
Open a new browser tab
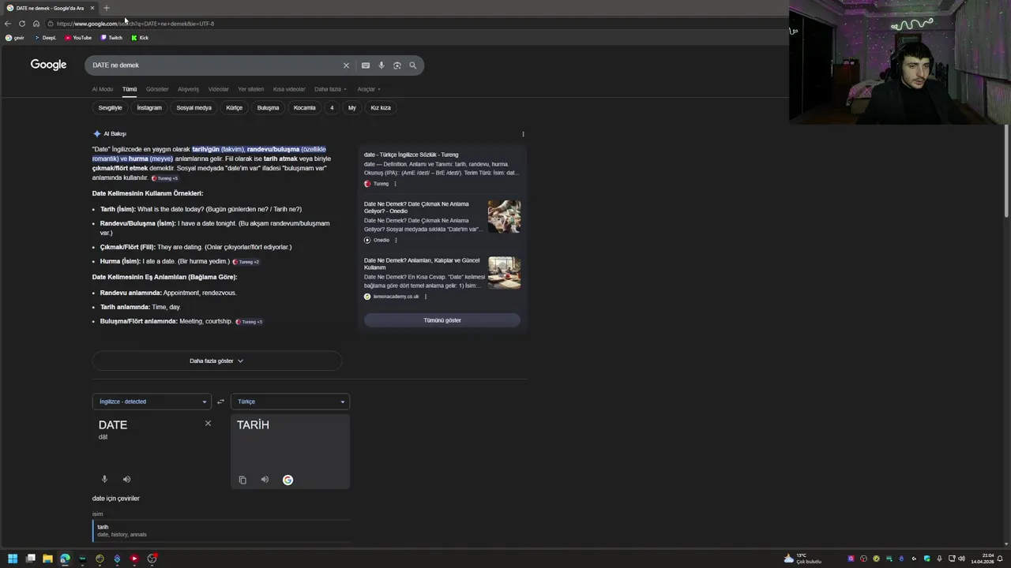(x=107, y=8)
